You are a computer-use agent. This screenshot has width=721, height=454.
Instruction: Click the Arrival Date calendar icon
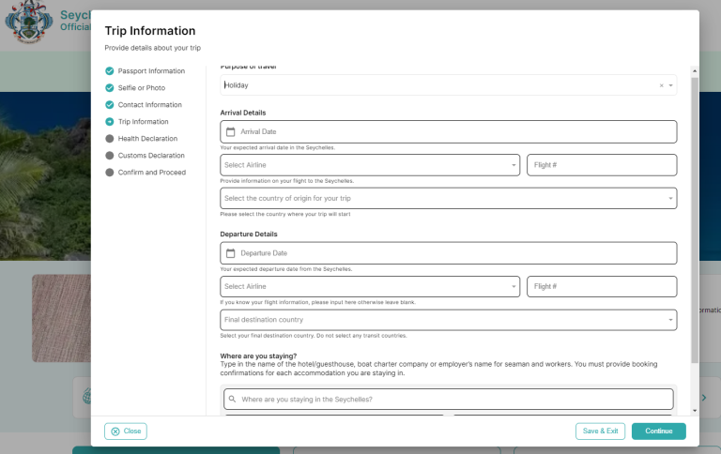[230, 132]
